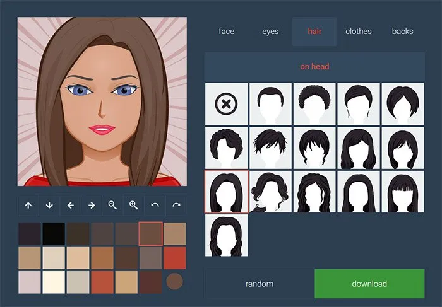The height and width of the screenshot is (307, 442).
Task: Click the undo arrow icon
Action: point(155,205)
